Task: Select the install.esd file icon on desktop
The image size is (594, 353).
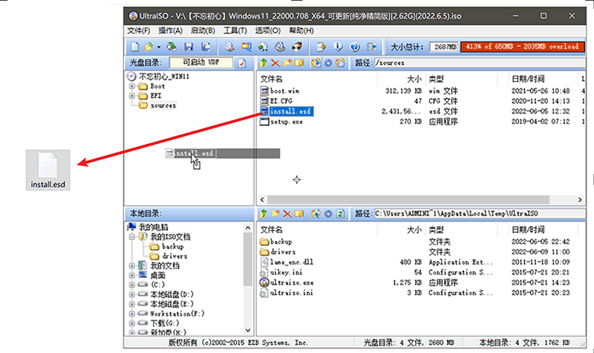Action: [x=48, y=170]
